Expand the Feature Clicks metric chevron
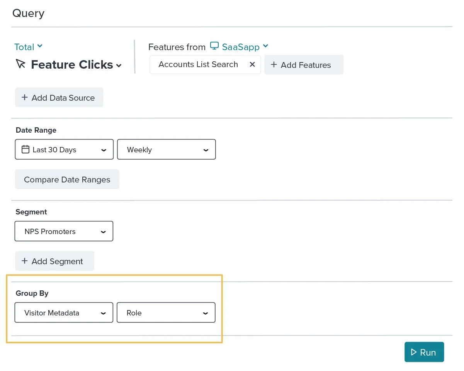 pyautogui.click(x=119, y=66)
